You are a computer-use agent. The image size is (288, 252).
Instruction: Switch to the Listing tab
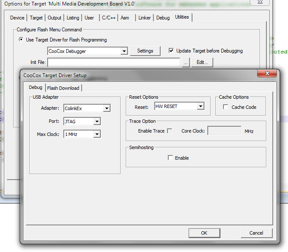[73, 18]
